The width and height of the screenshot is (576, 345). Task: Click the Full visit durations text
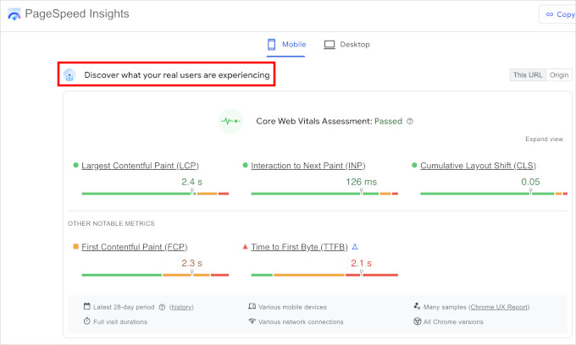pos(120,322)
